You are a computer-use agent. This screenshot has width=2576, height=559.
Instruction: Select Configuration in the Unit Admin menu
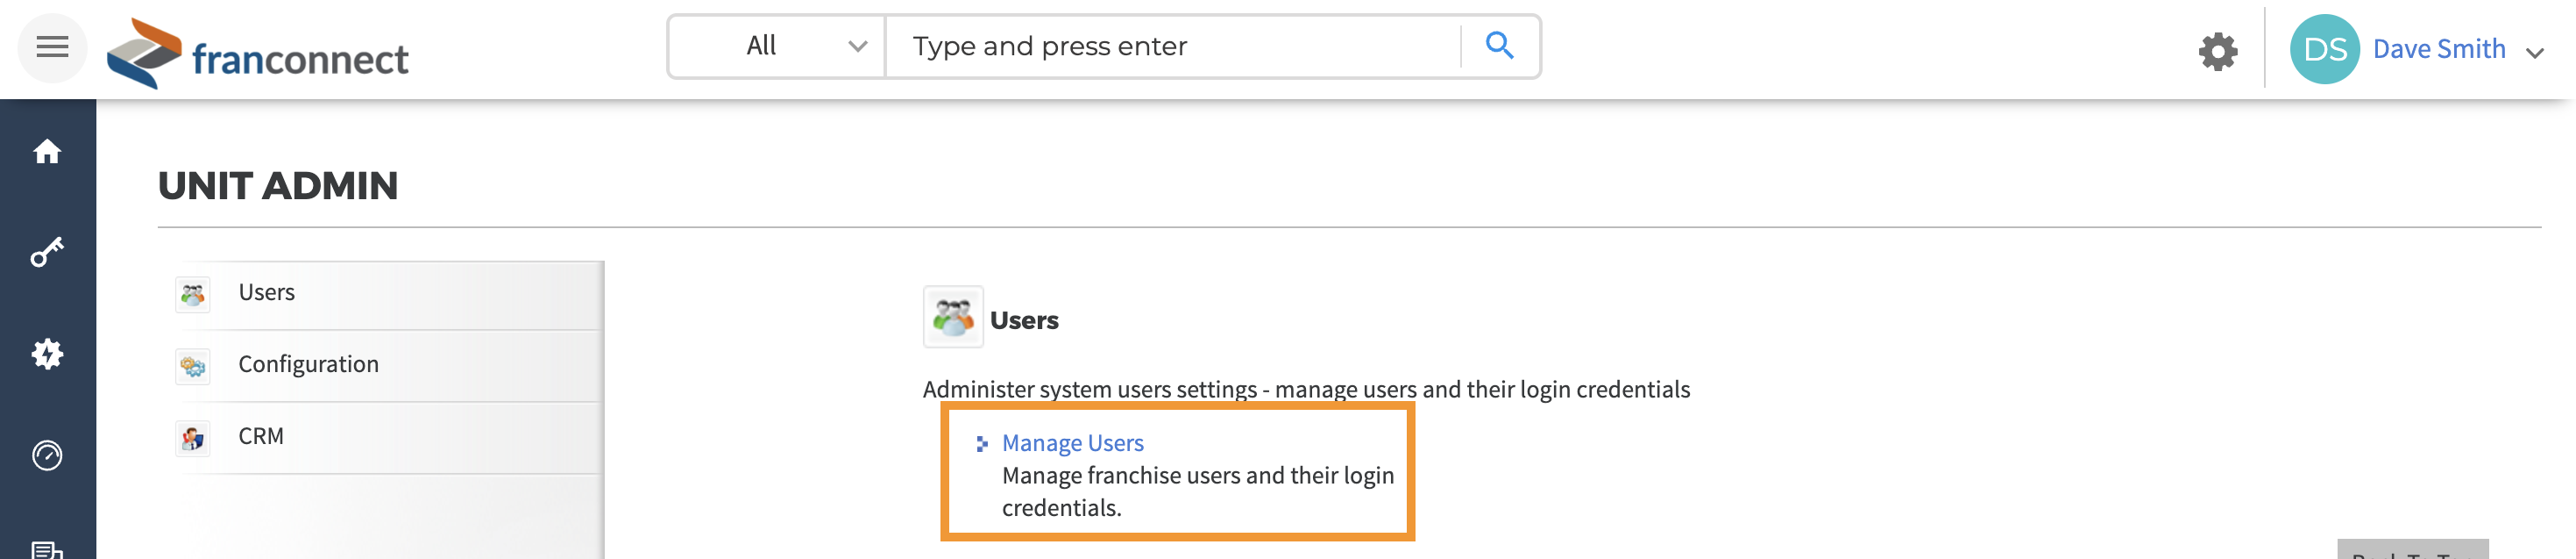click(308, 365)
